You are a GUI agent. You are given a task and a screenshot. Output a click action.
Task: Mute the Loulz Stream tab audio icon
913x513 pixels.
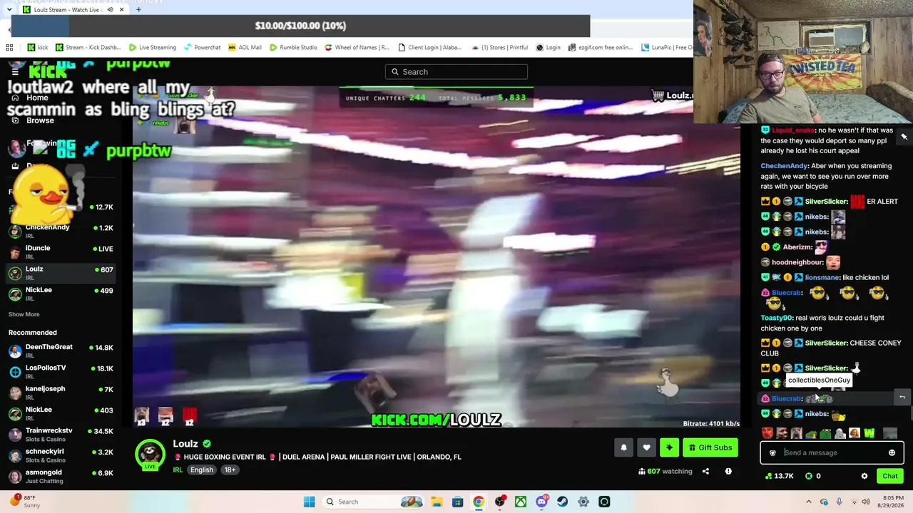pos(110,10)
